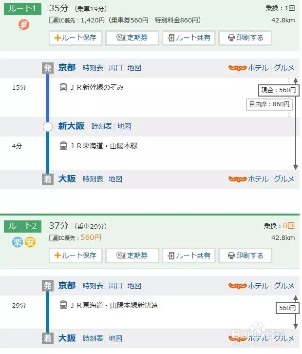Screen dimensions: 302x354
Task: Click the blue 楽 icon in Route 2
Action: (18, 242)
